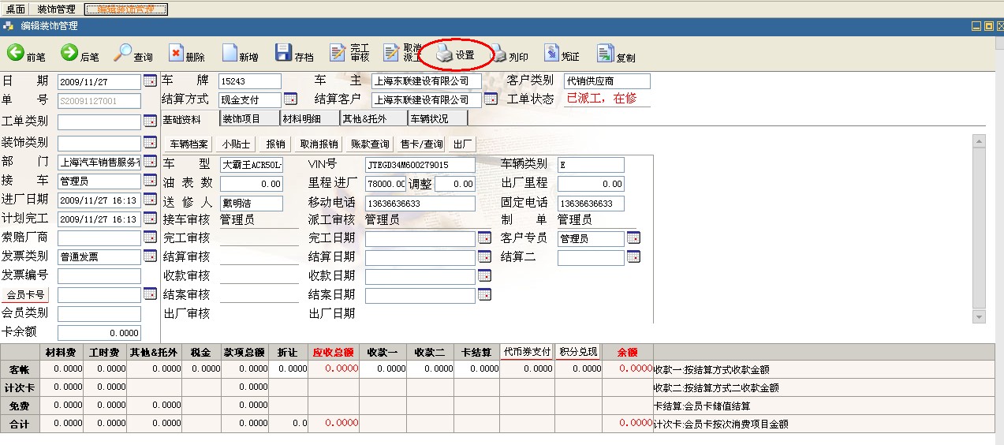
Task: Expand the 结算方式 payment method picker
Action: [x=290, y=99]
